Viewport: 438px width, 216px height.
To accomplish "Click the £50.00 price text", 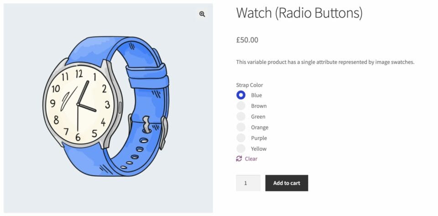I will pos(247,40).
